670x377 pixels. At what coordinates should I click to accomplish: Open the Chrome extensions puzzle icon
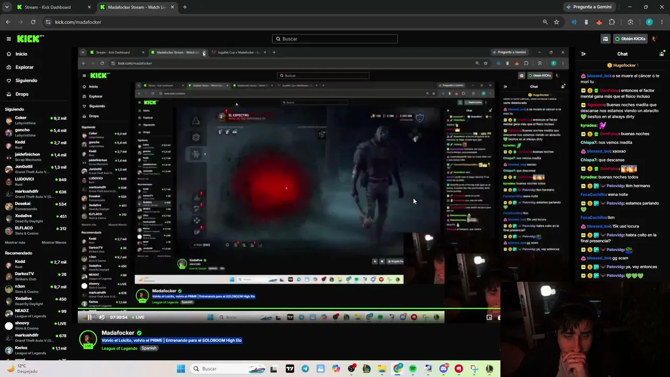tap(612, 22)
